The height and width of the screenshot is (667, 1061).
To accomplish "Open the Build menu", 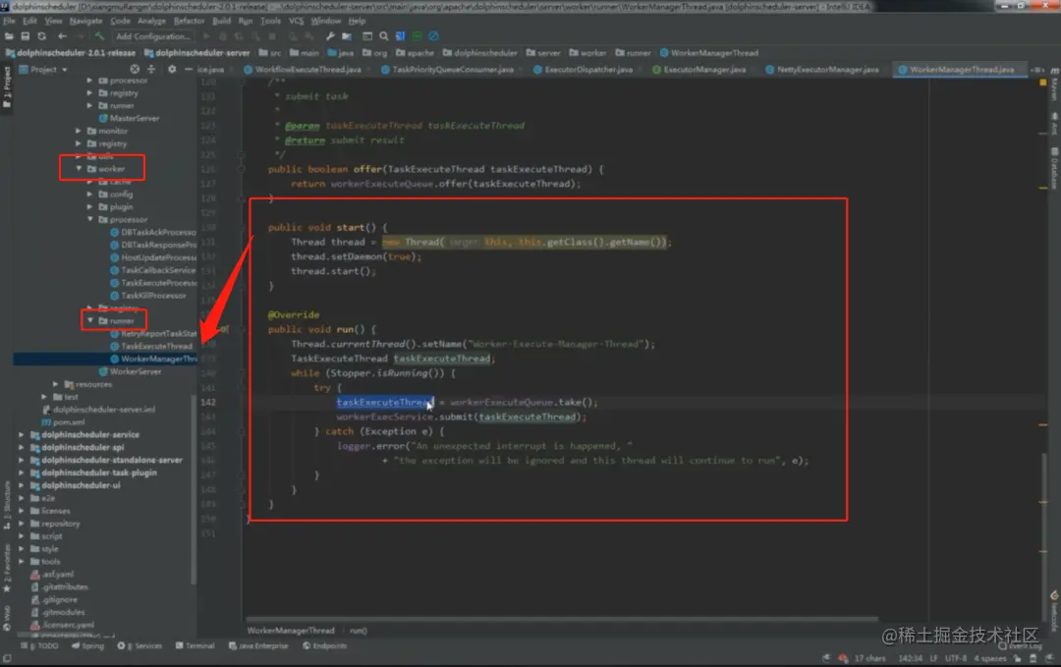I will coord(221,21).
